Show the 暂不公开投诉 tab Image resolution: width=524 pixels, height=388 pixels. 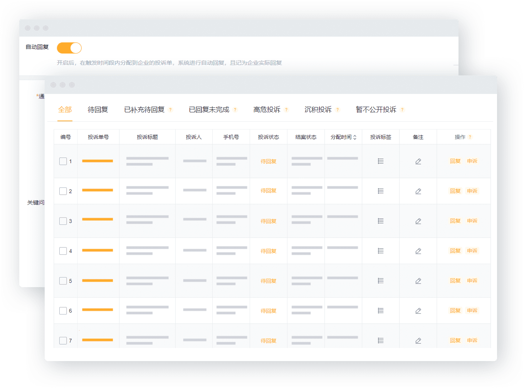[x=376, y=110]
